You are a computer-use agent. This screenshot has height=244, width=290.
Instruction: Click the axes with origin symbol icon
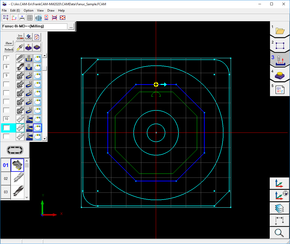click(279, 195)
